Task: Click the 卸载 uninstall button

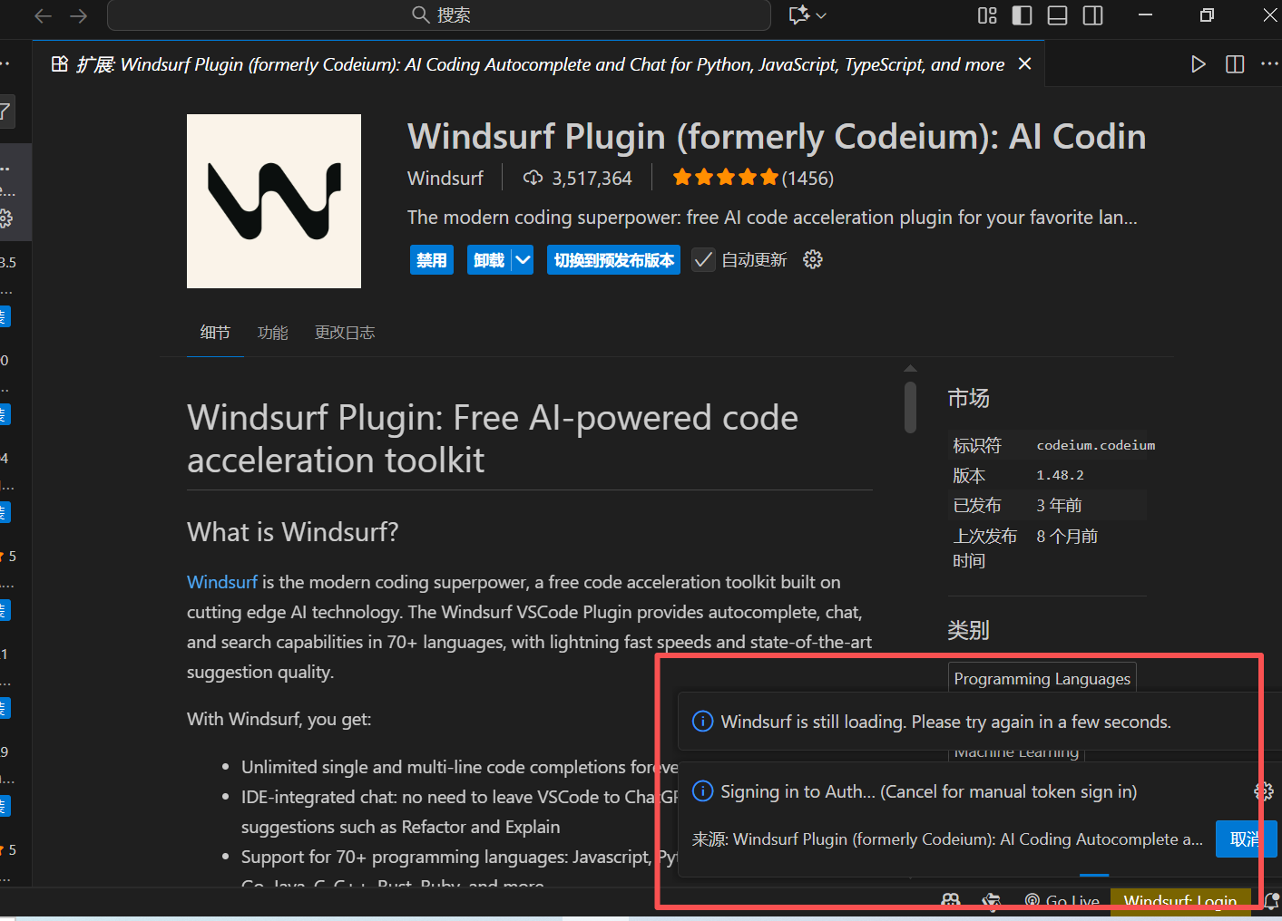Action: point(489,260)
